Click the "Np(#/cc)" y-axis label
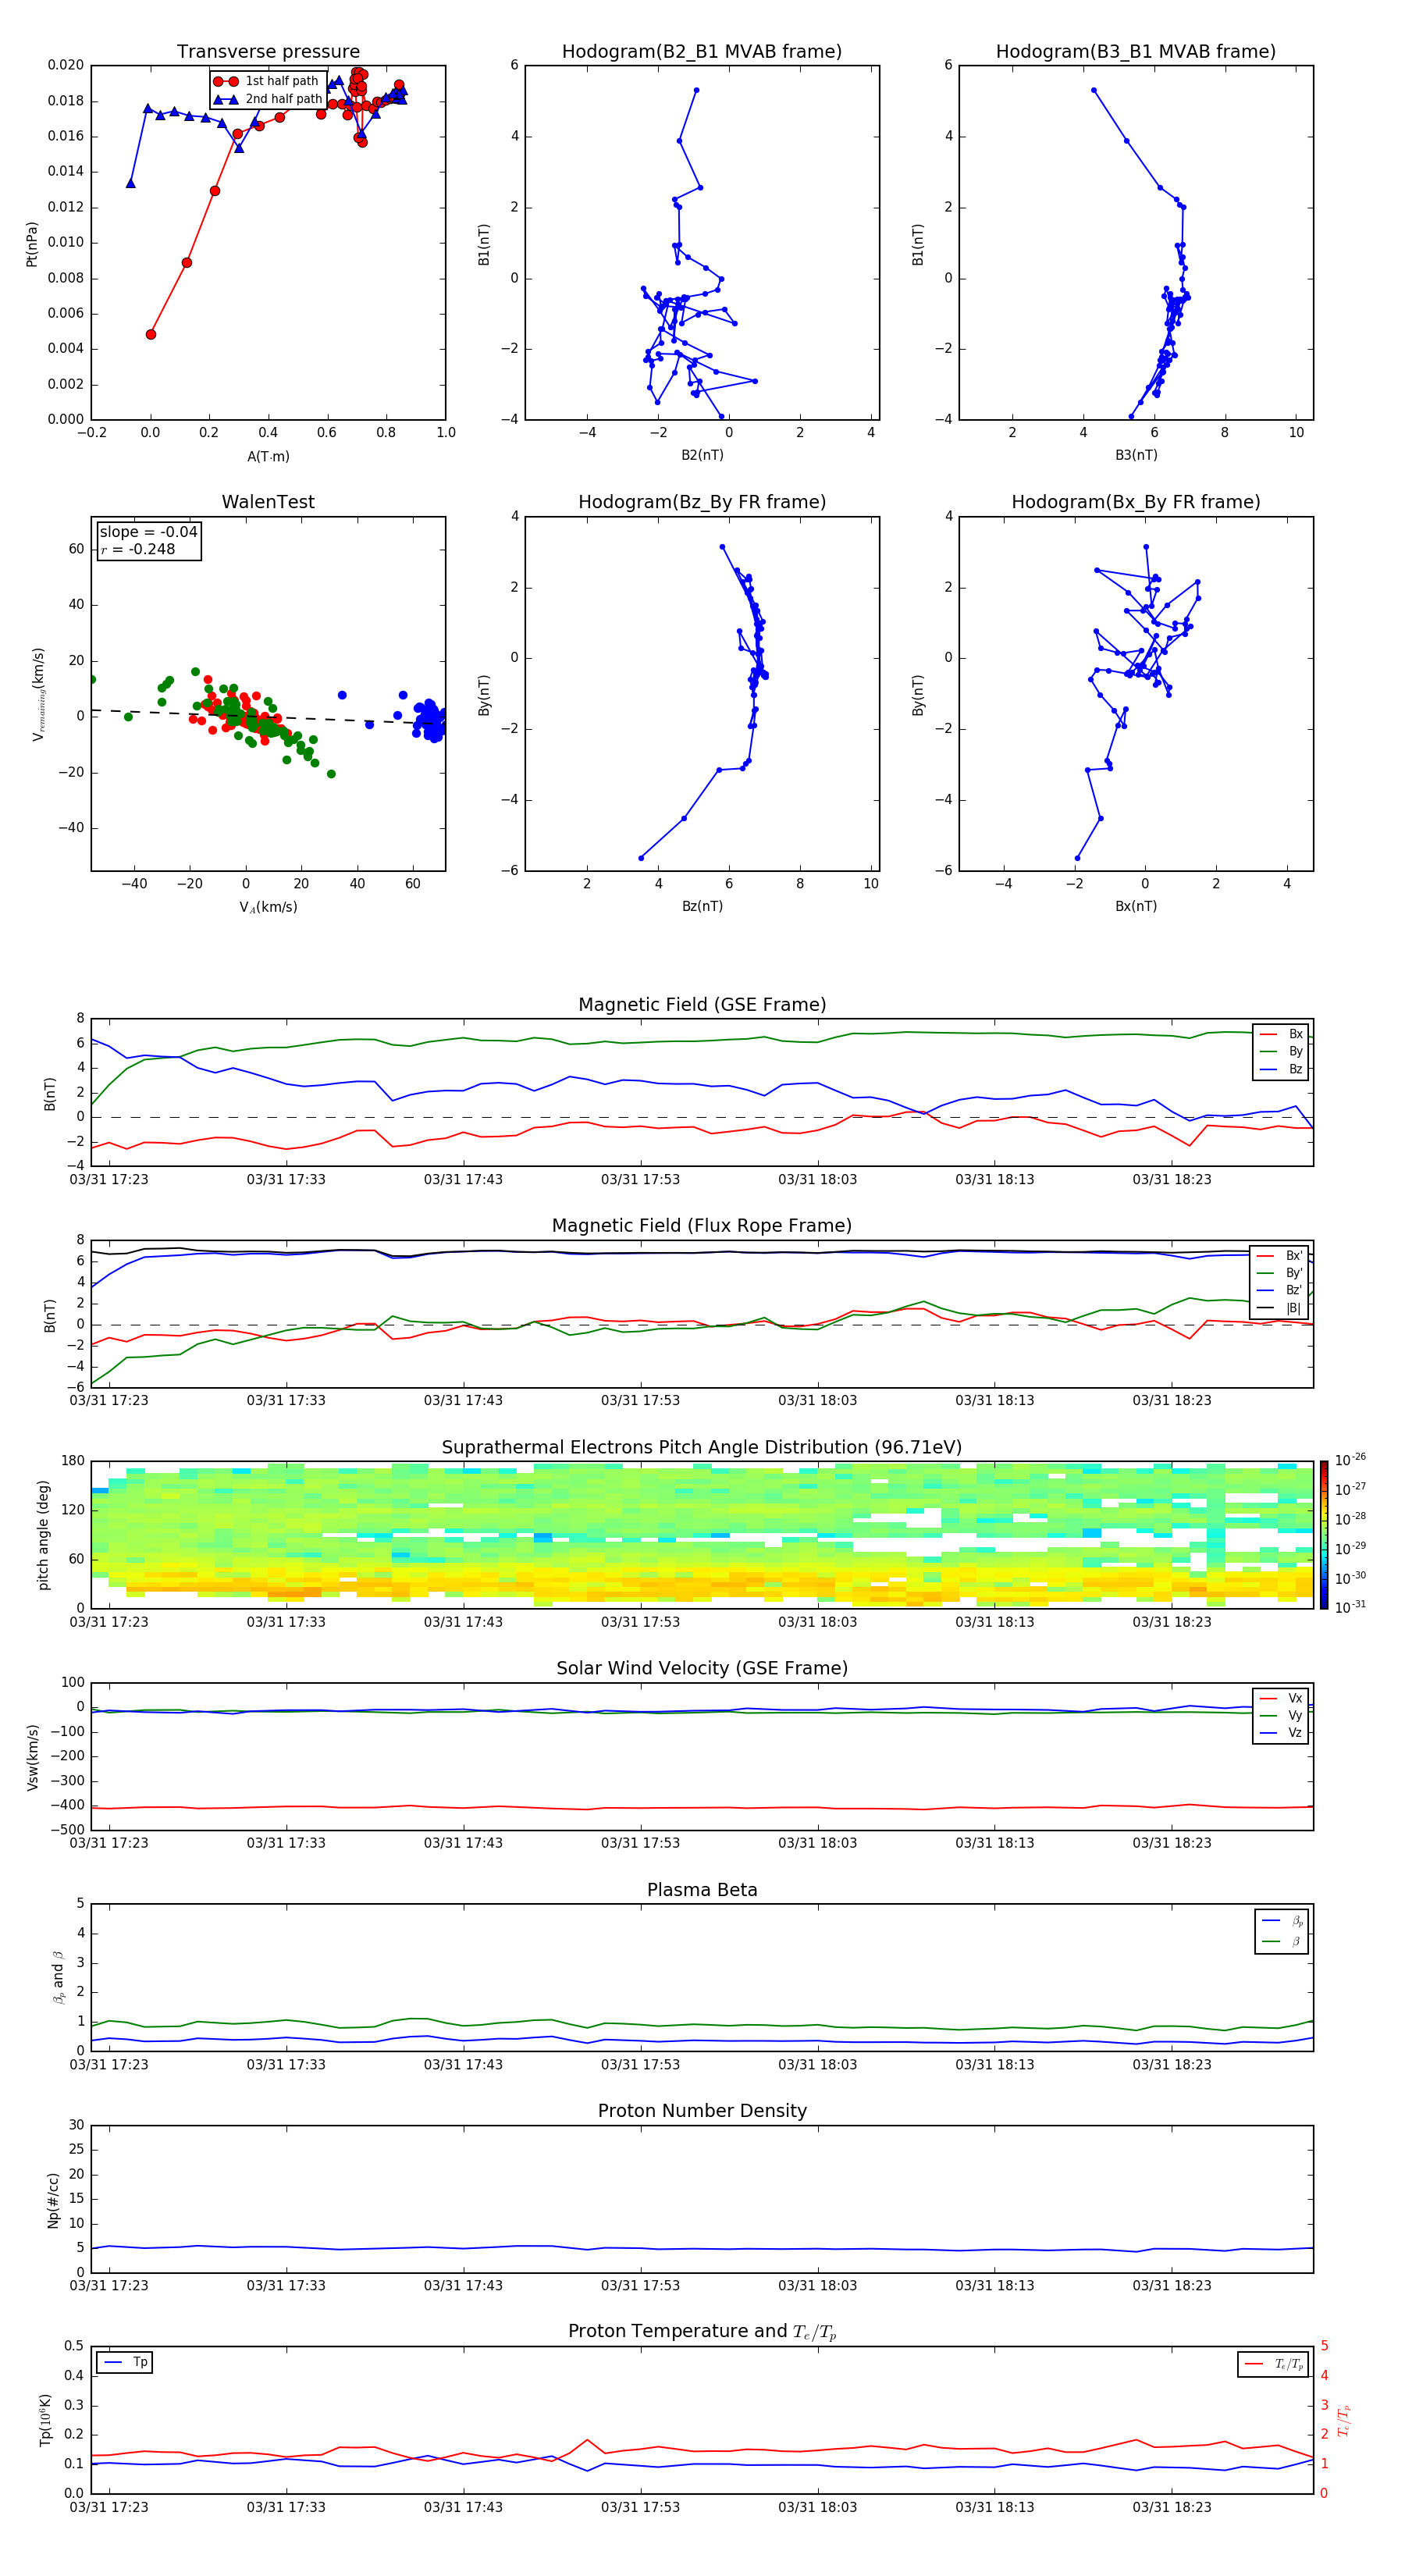This screenshot has width=1405, height=2576. click(x=53, y=2200)
